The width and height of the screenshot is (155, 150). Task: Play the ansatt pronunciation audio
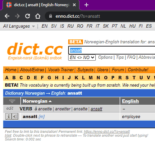pos(15,117)
